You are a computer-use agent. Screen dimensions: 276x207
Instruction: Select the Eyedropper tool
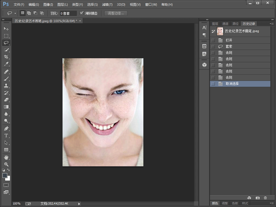point(6,64)
